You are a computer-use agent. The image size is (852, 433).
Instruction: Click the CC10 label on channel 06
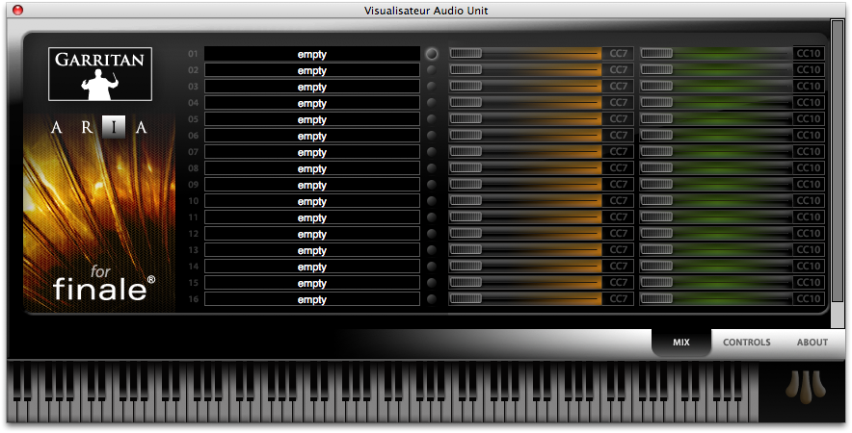point(808,136)
